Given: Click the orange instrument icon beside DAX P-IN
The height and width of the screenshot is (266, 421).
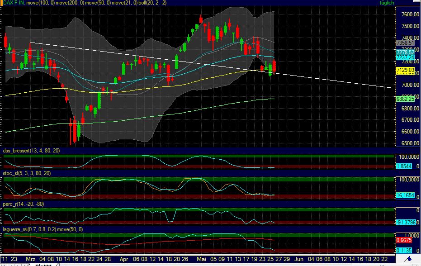Looking at the screenshot, I should coord(2,3).
